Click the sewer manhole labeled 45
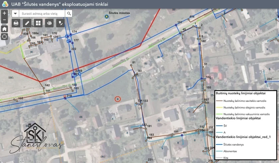This screenshot has width=279, height=163. coord(181,32)
